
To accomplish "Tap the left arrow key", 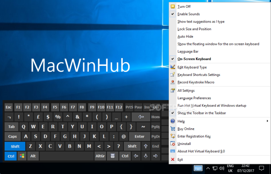I will click(x=136, y=156).
